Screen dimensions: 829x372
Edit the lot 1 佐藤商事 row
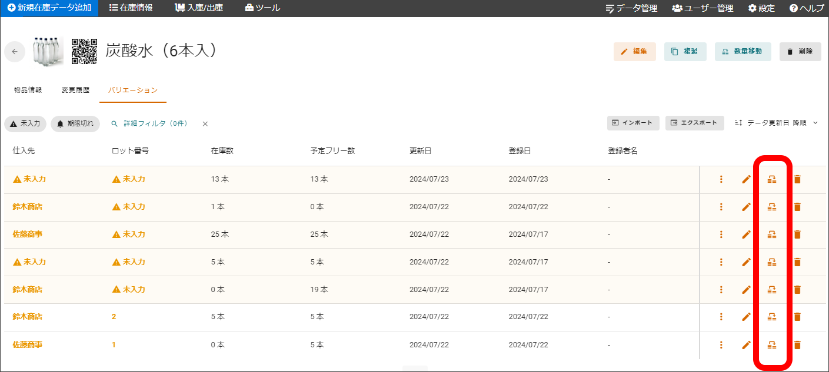click(746, 344)
